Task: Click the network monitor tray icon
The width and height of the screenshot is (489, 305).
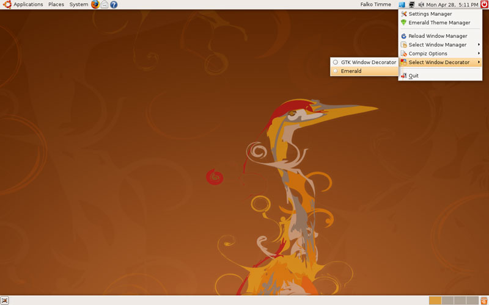Action: (411, 5)
